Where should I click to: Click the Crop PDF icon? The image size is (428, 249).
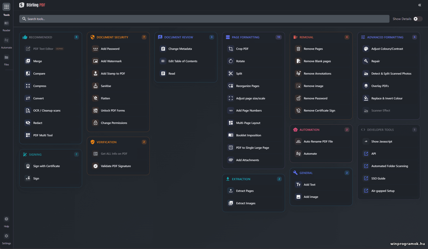pyautogui.click(x=231, y=49)
